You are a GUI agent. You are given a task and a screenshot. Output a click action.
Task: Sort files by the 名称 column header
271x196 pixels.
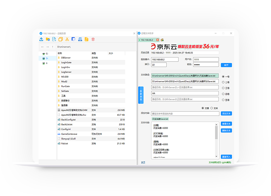(59, 53)
